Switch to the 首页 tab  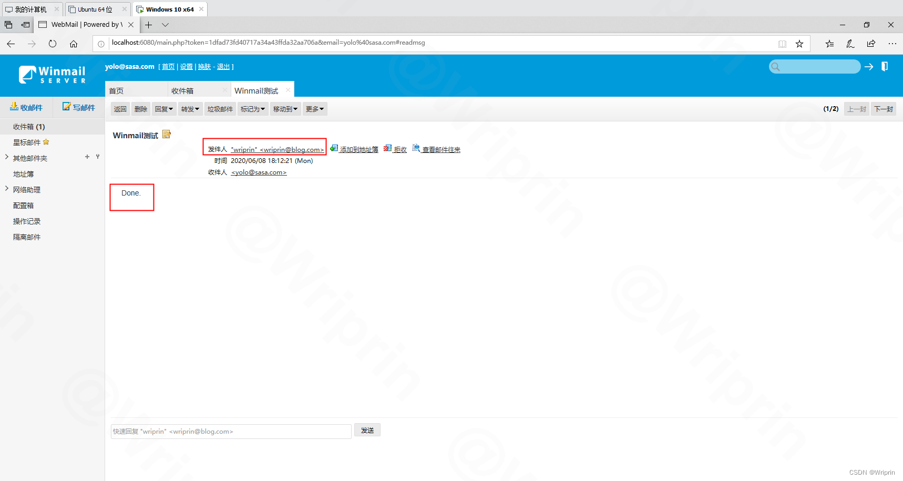(116, 90)
